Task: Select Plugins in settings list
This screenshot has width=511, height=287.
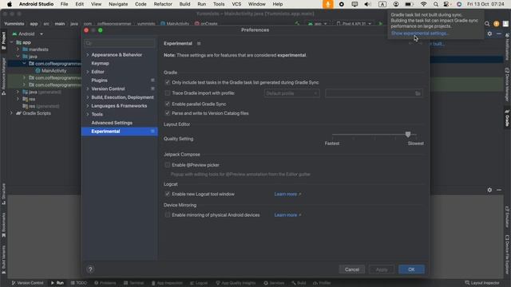Action: coord(99,80)
